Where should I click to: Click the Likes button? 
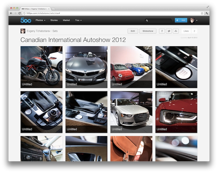coord(186,31)
